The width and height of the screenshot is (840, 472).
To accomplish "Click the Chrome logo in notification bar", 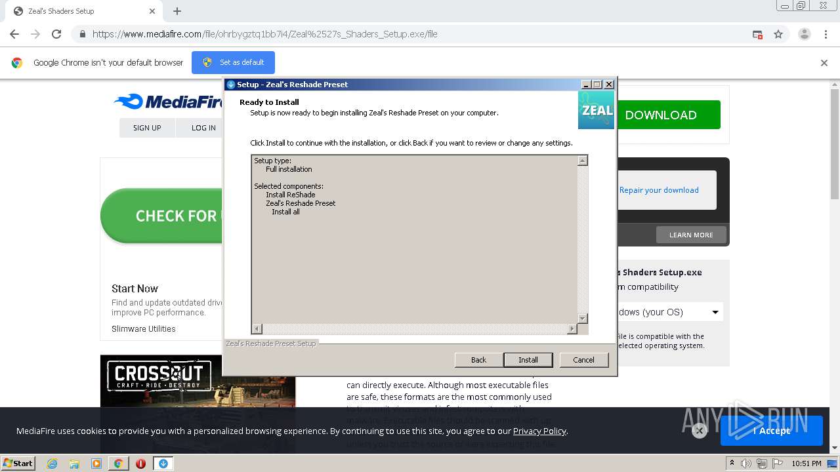I will [x=17, y=63].
